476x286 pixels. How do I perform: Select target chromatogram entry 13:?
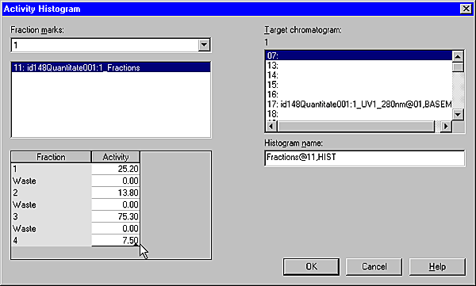[359, 65]
